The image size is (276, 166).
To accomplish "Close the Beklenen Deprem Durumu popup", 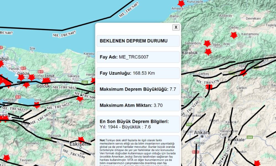I will point(176,27).
